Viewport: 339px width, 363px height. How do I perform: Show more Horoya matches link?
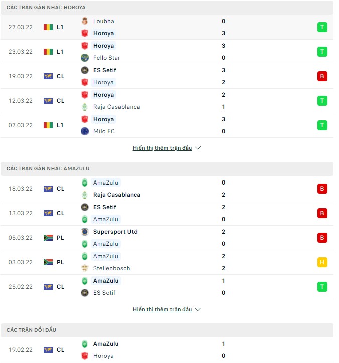[162, 148]
